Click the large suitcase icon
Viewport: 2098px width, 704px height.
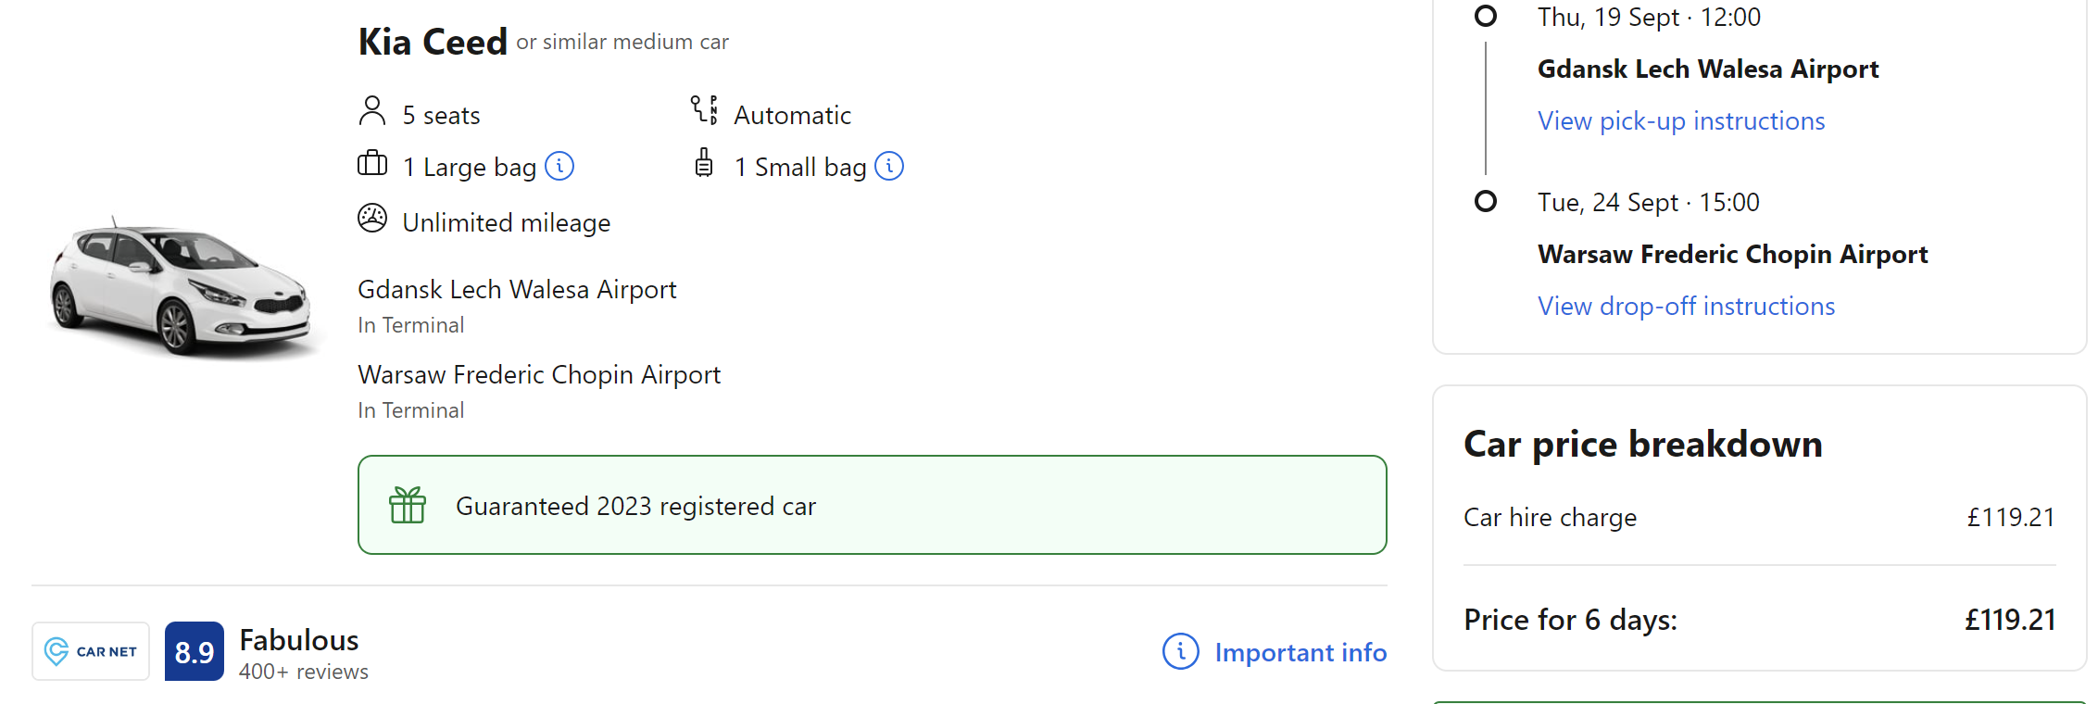point(372,163)
